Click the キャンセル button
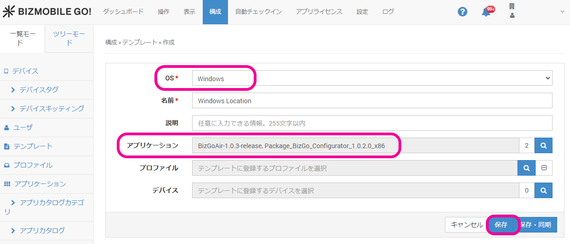This screenshot has height=244, width=570. (x=467, y=225)
